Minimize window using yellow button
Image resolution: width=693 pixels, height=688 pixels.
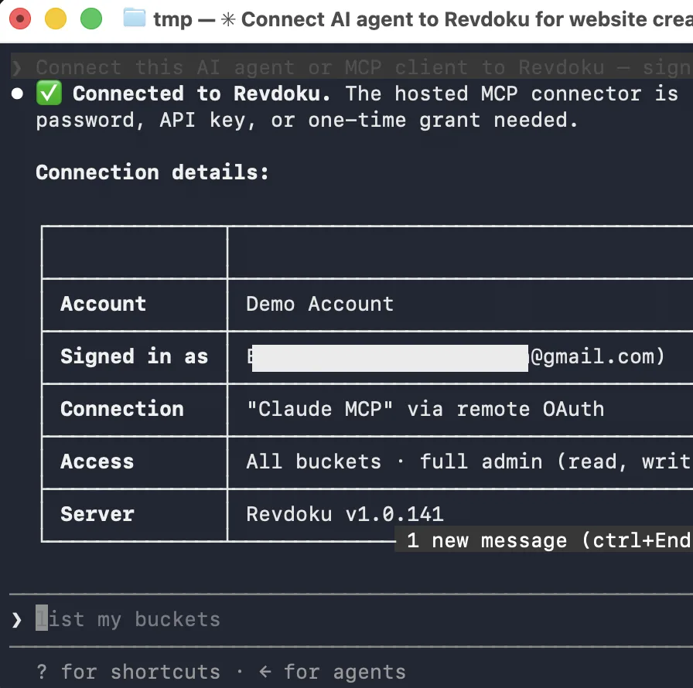(56, 19)
